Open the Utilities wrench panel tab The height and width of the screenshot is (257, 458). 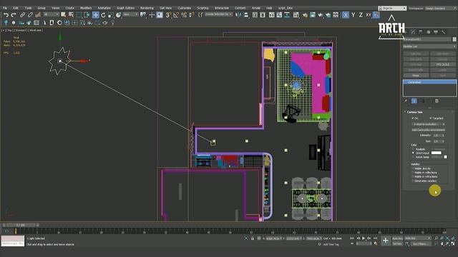tap(444, 31)
